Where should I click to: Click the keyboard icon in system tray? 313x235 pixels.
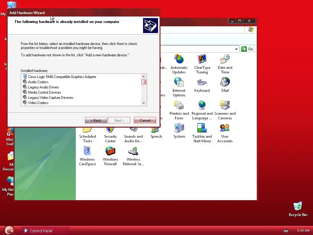286,231
